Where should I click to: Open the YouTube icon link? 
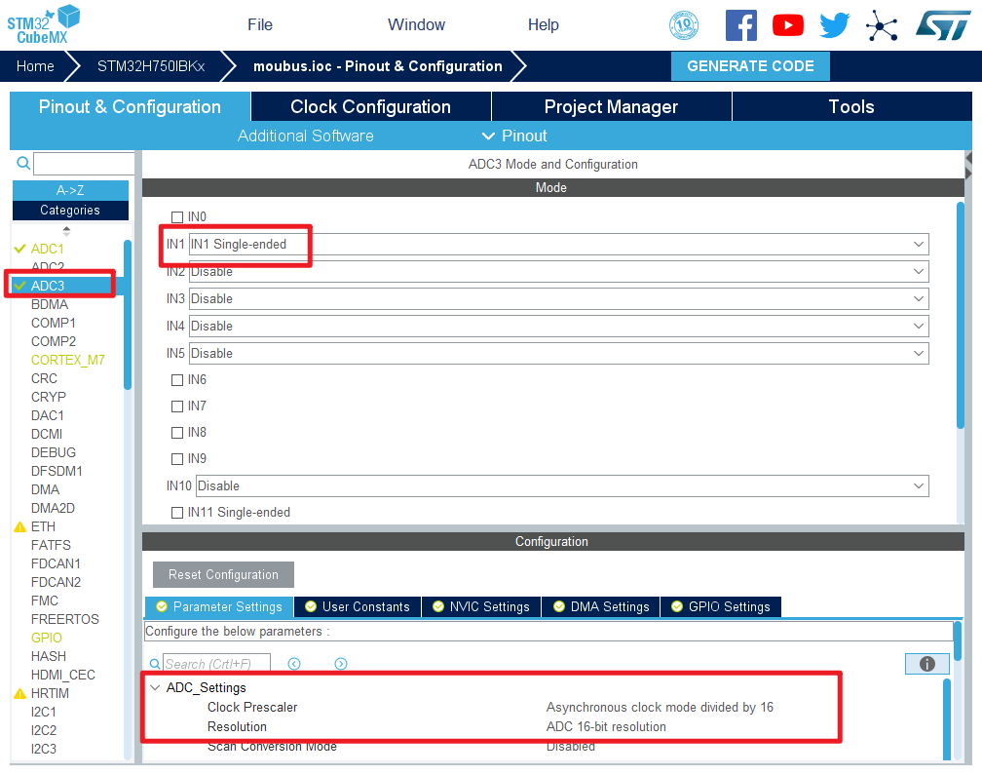coord(787,25)
